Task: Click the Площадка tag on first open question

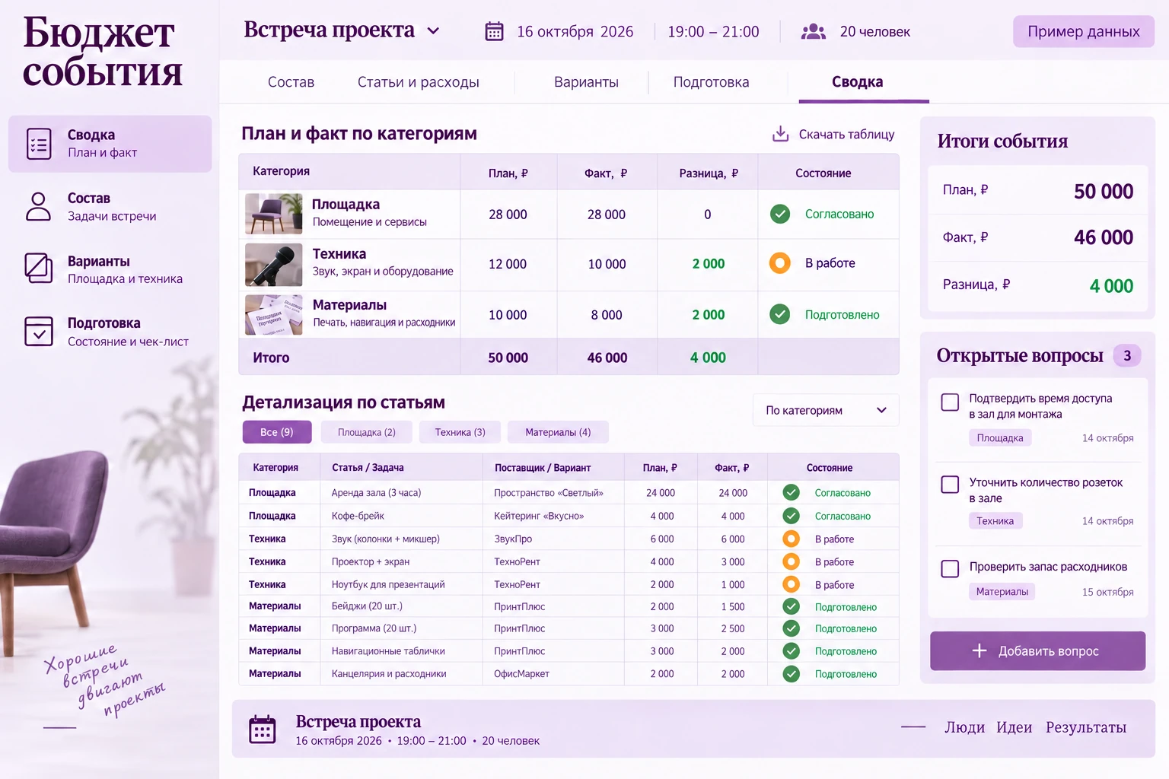Action: click(x=1000, y=437)
